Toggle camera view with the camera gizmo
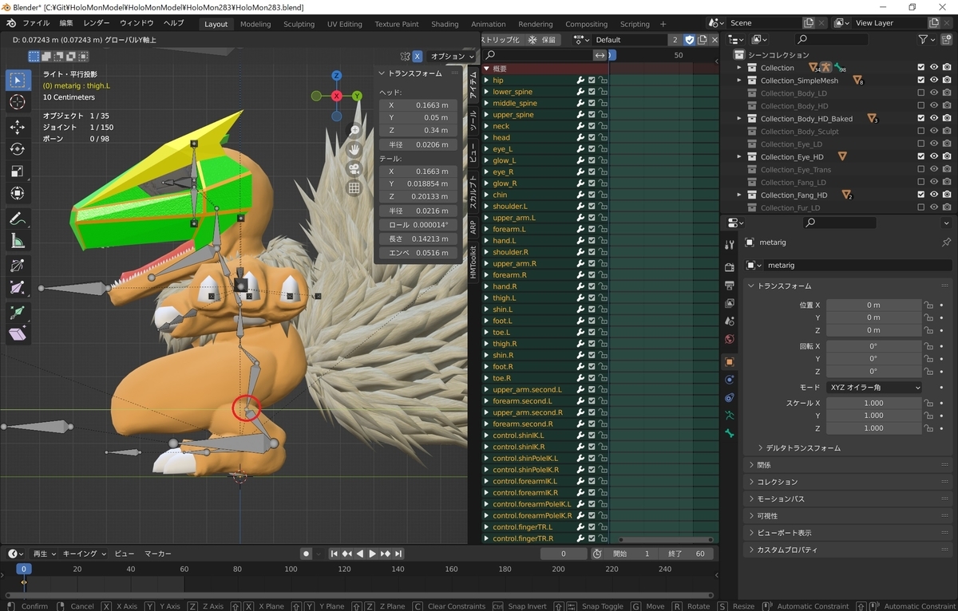 pos(354,169)
